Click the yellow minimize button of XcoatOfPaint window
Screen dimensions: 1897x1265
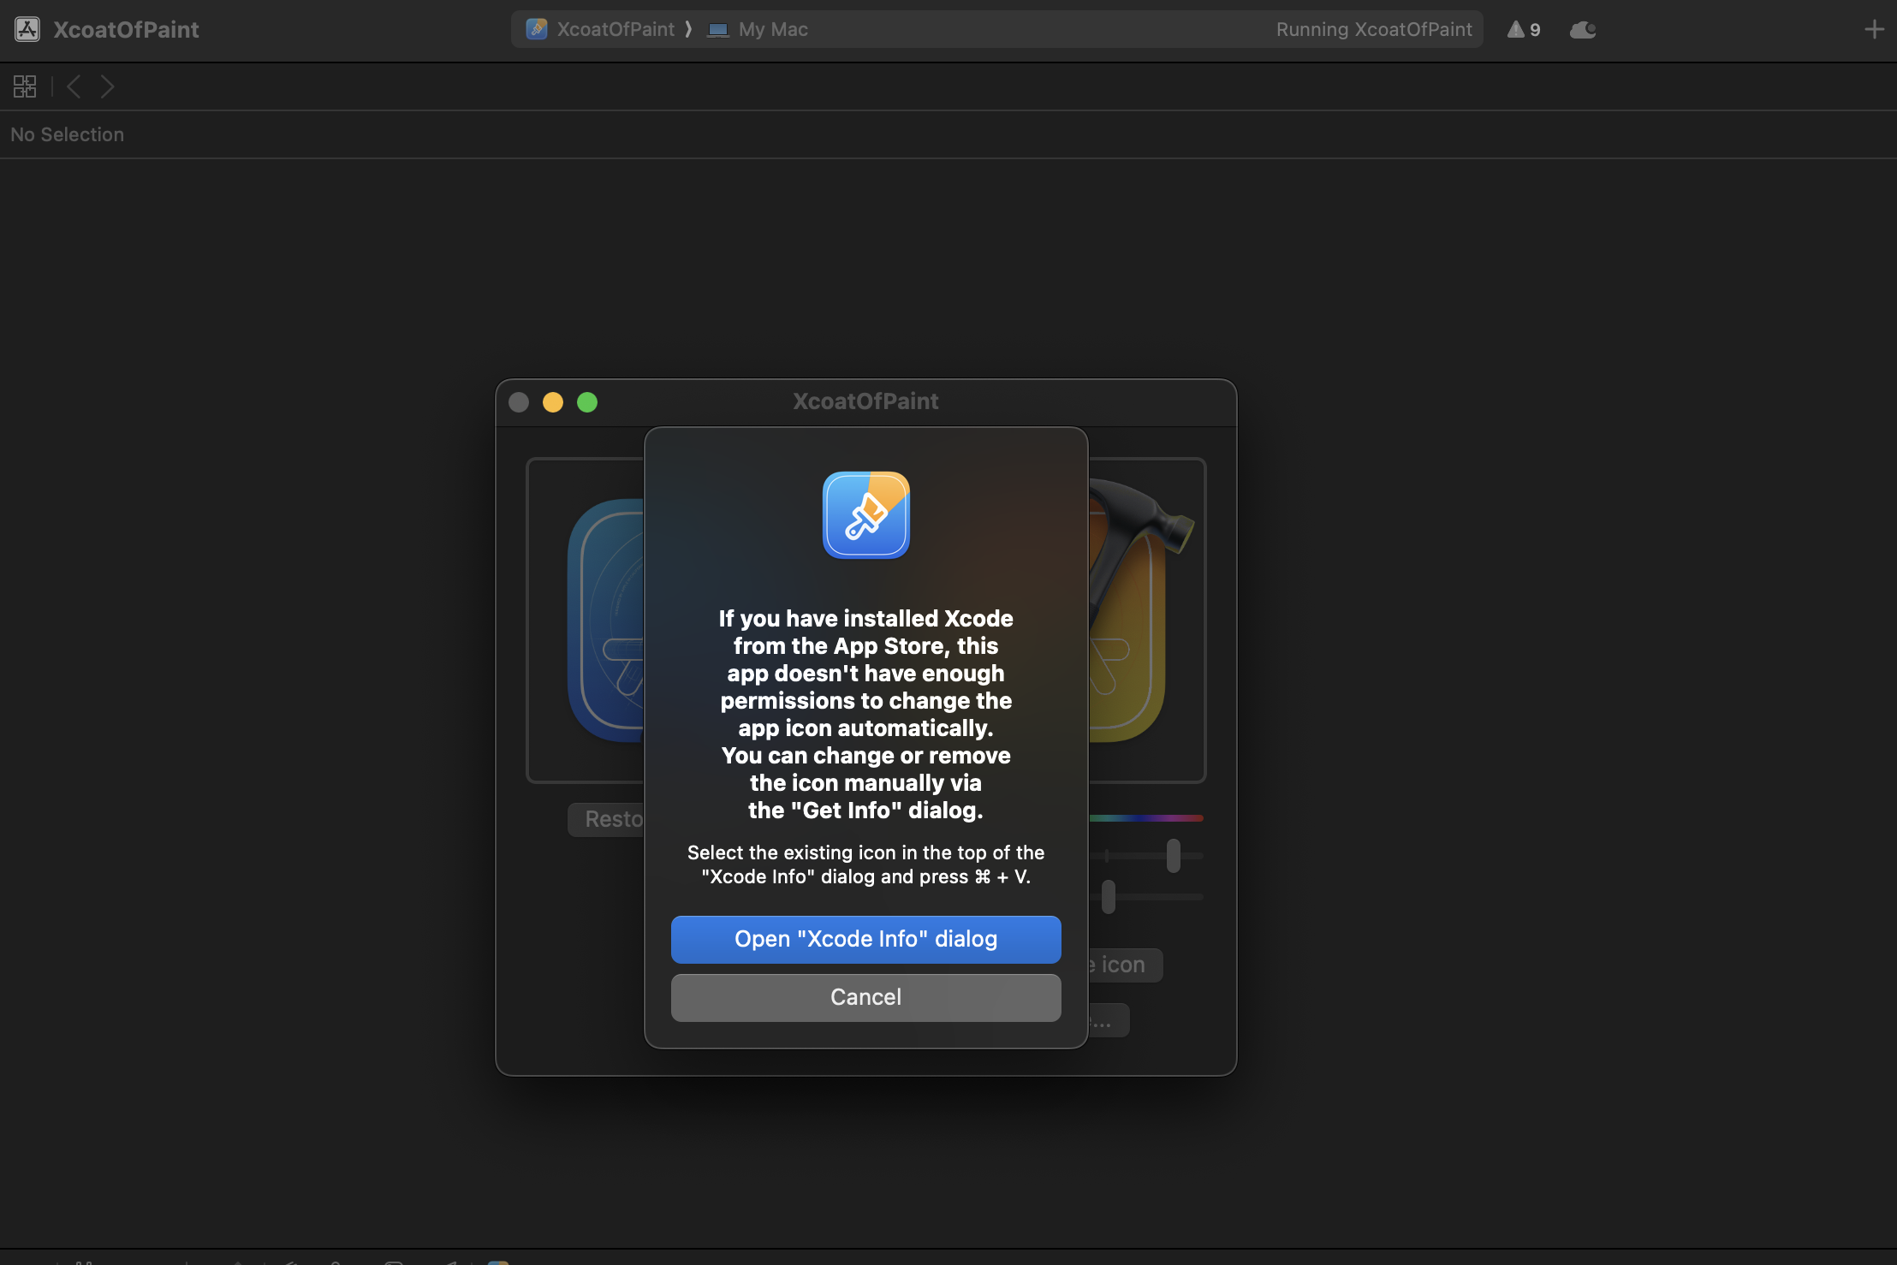(553, 402)
